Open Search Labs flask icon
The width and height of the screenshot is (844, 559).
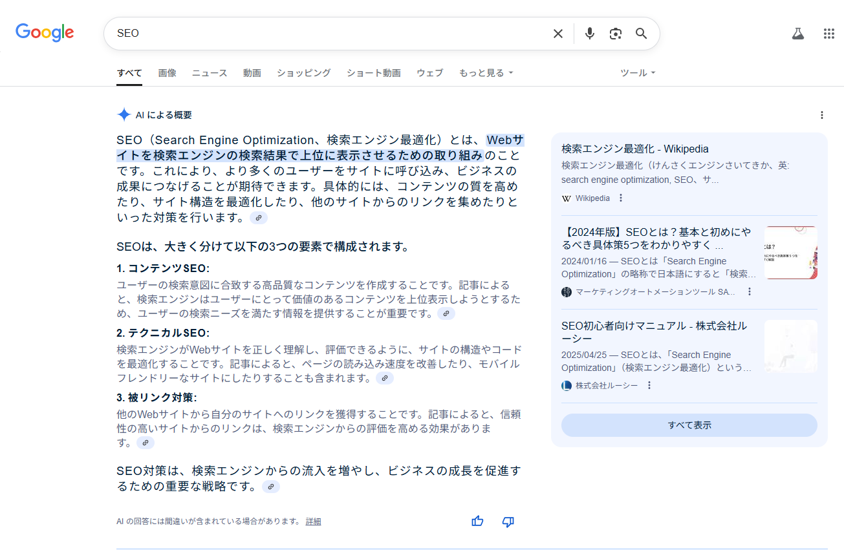798,34
